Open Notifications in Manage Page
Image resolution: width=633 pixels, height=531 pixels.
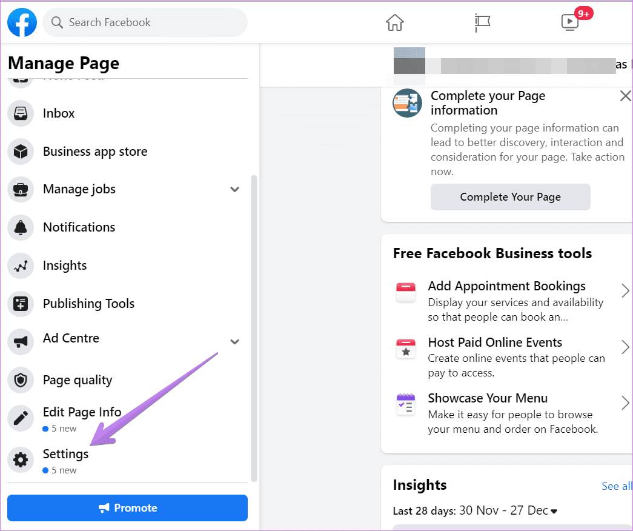[127, 227]
